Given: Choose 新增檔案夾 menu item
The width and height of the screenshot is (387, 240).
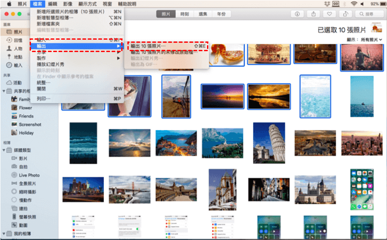Looking at the screenshot, I should (77, 24).
